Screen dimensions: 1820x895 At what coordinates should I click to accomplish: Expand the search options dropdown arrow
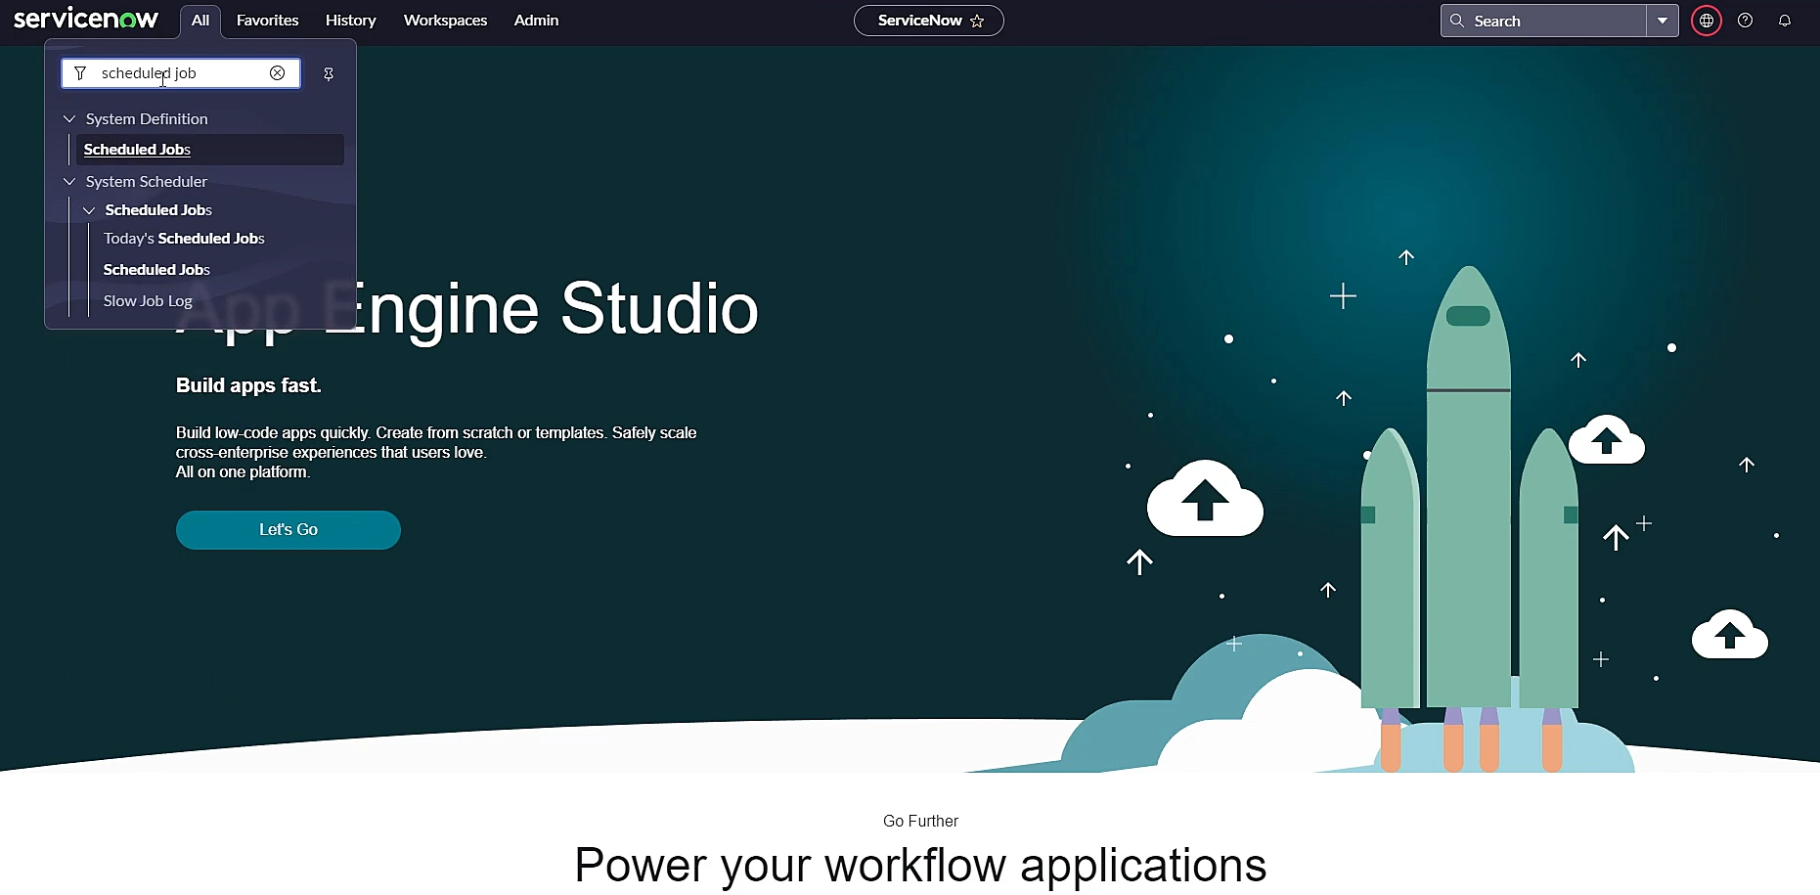pyautogui.click(x=1663, y=21)
